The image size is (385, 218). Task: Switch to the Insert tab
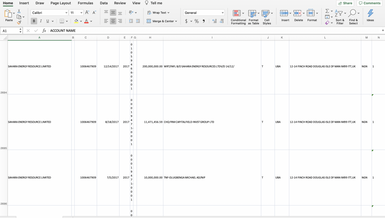(x=24, y=3)
